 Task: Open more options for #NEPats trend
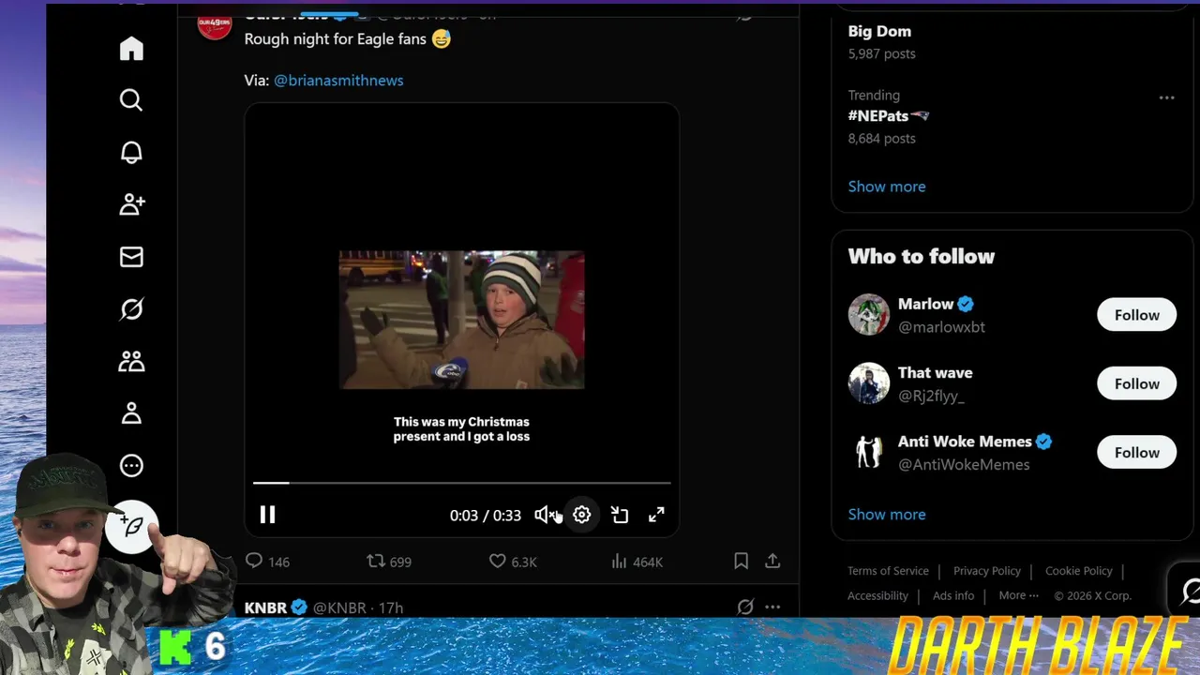(1166, 97)
